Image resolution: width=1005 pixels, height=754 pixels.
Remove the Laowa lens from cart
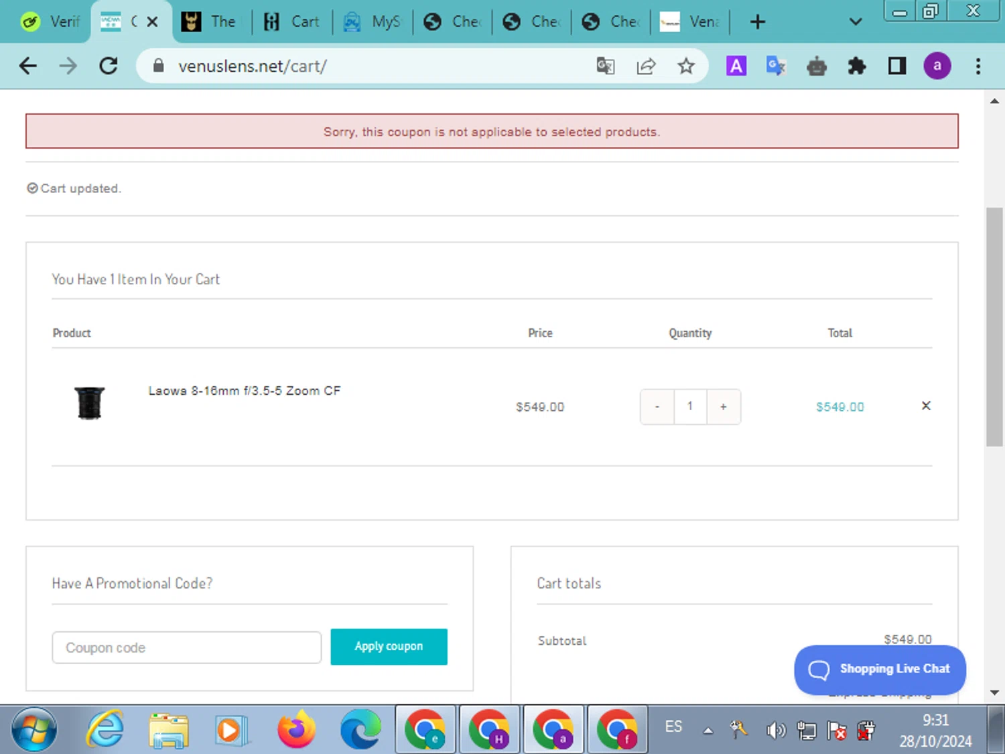tap(926, 405)
